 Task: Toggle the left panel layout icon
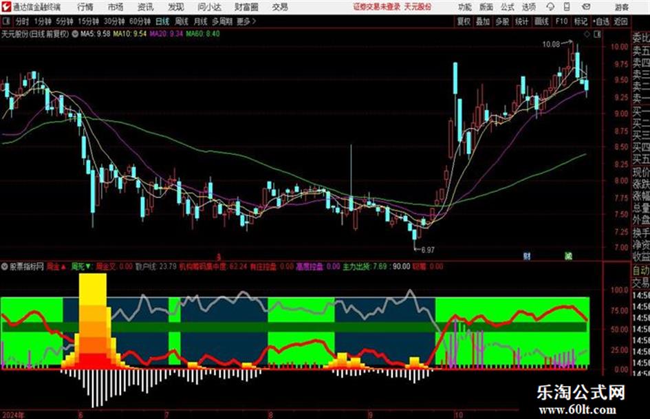pyautogui.click(x=6, y=21)
